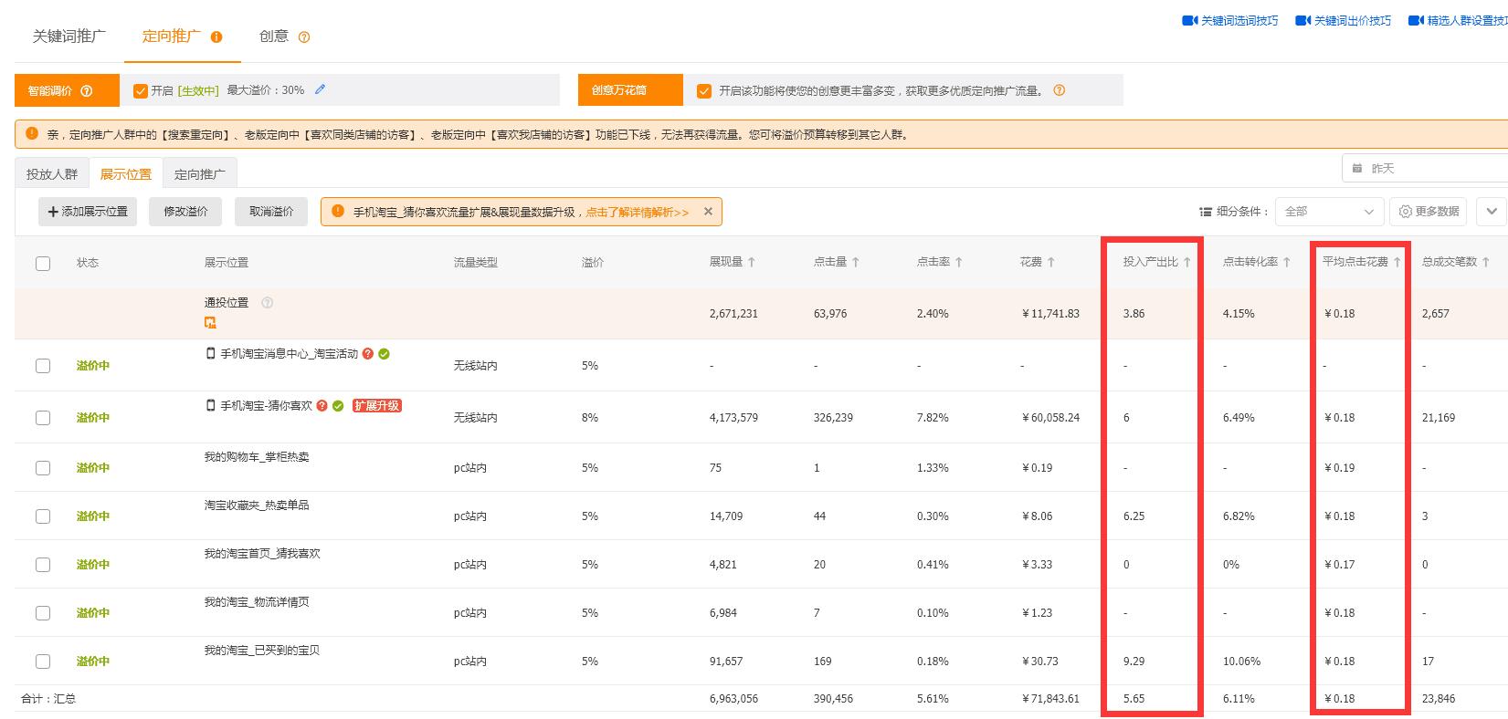
Task: Click green check icon on 猜你喜欢 row
Action: point(338,406)
